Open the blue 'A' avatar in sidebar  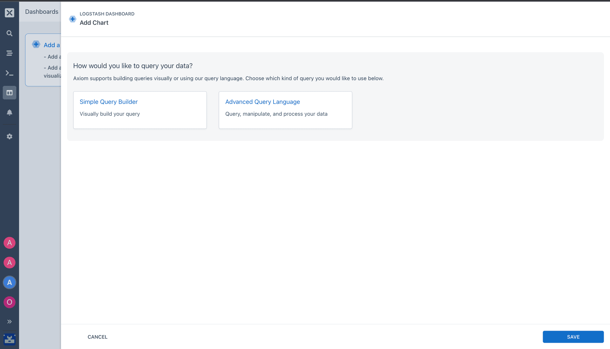click(9, 282)
